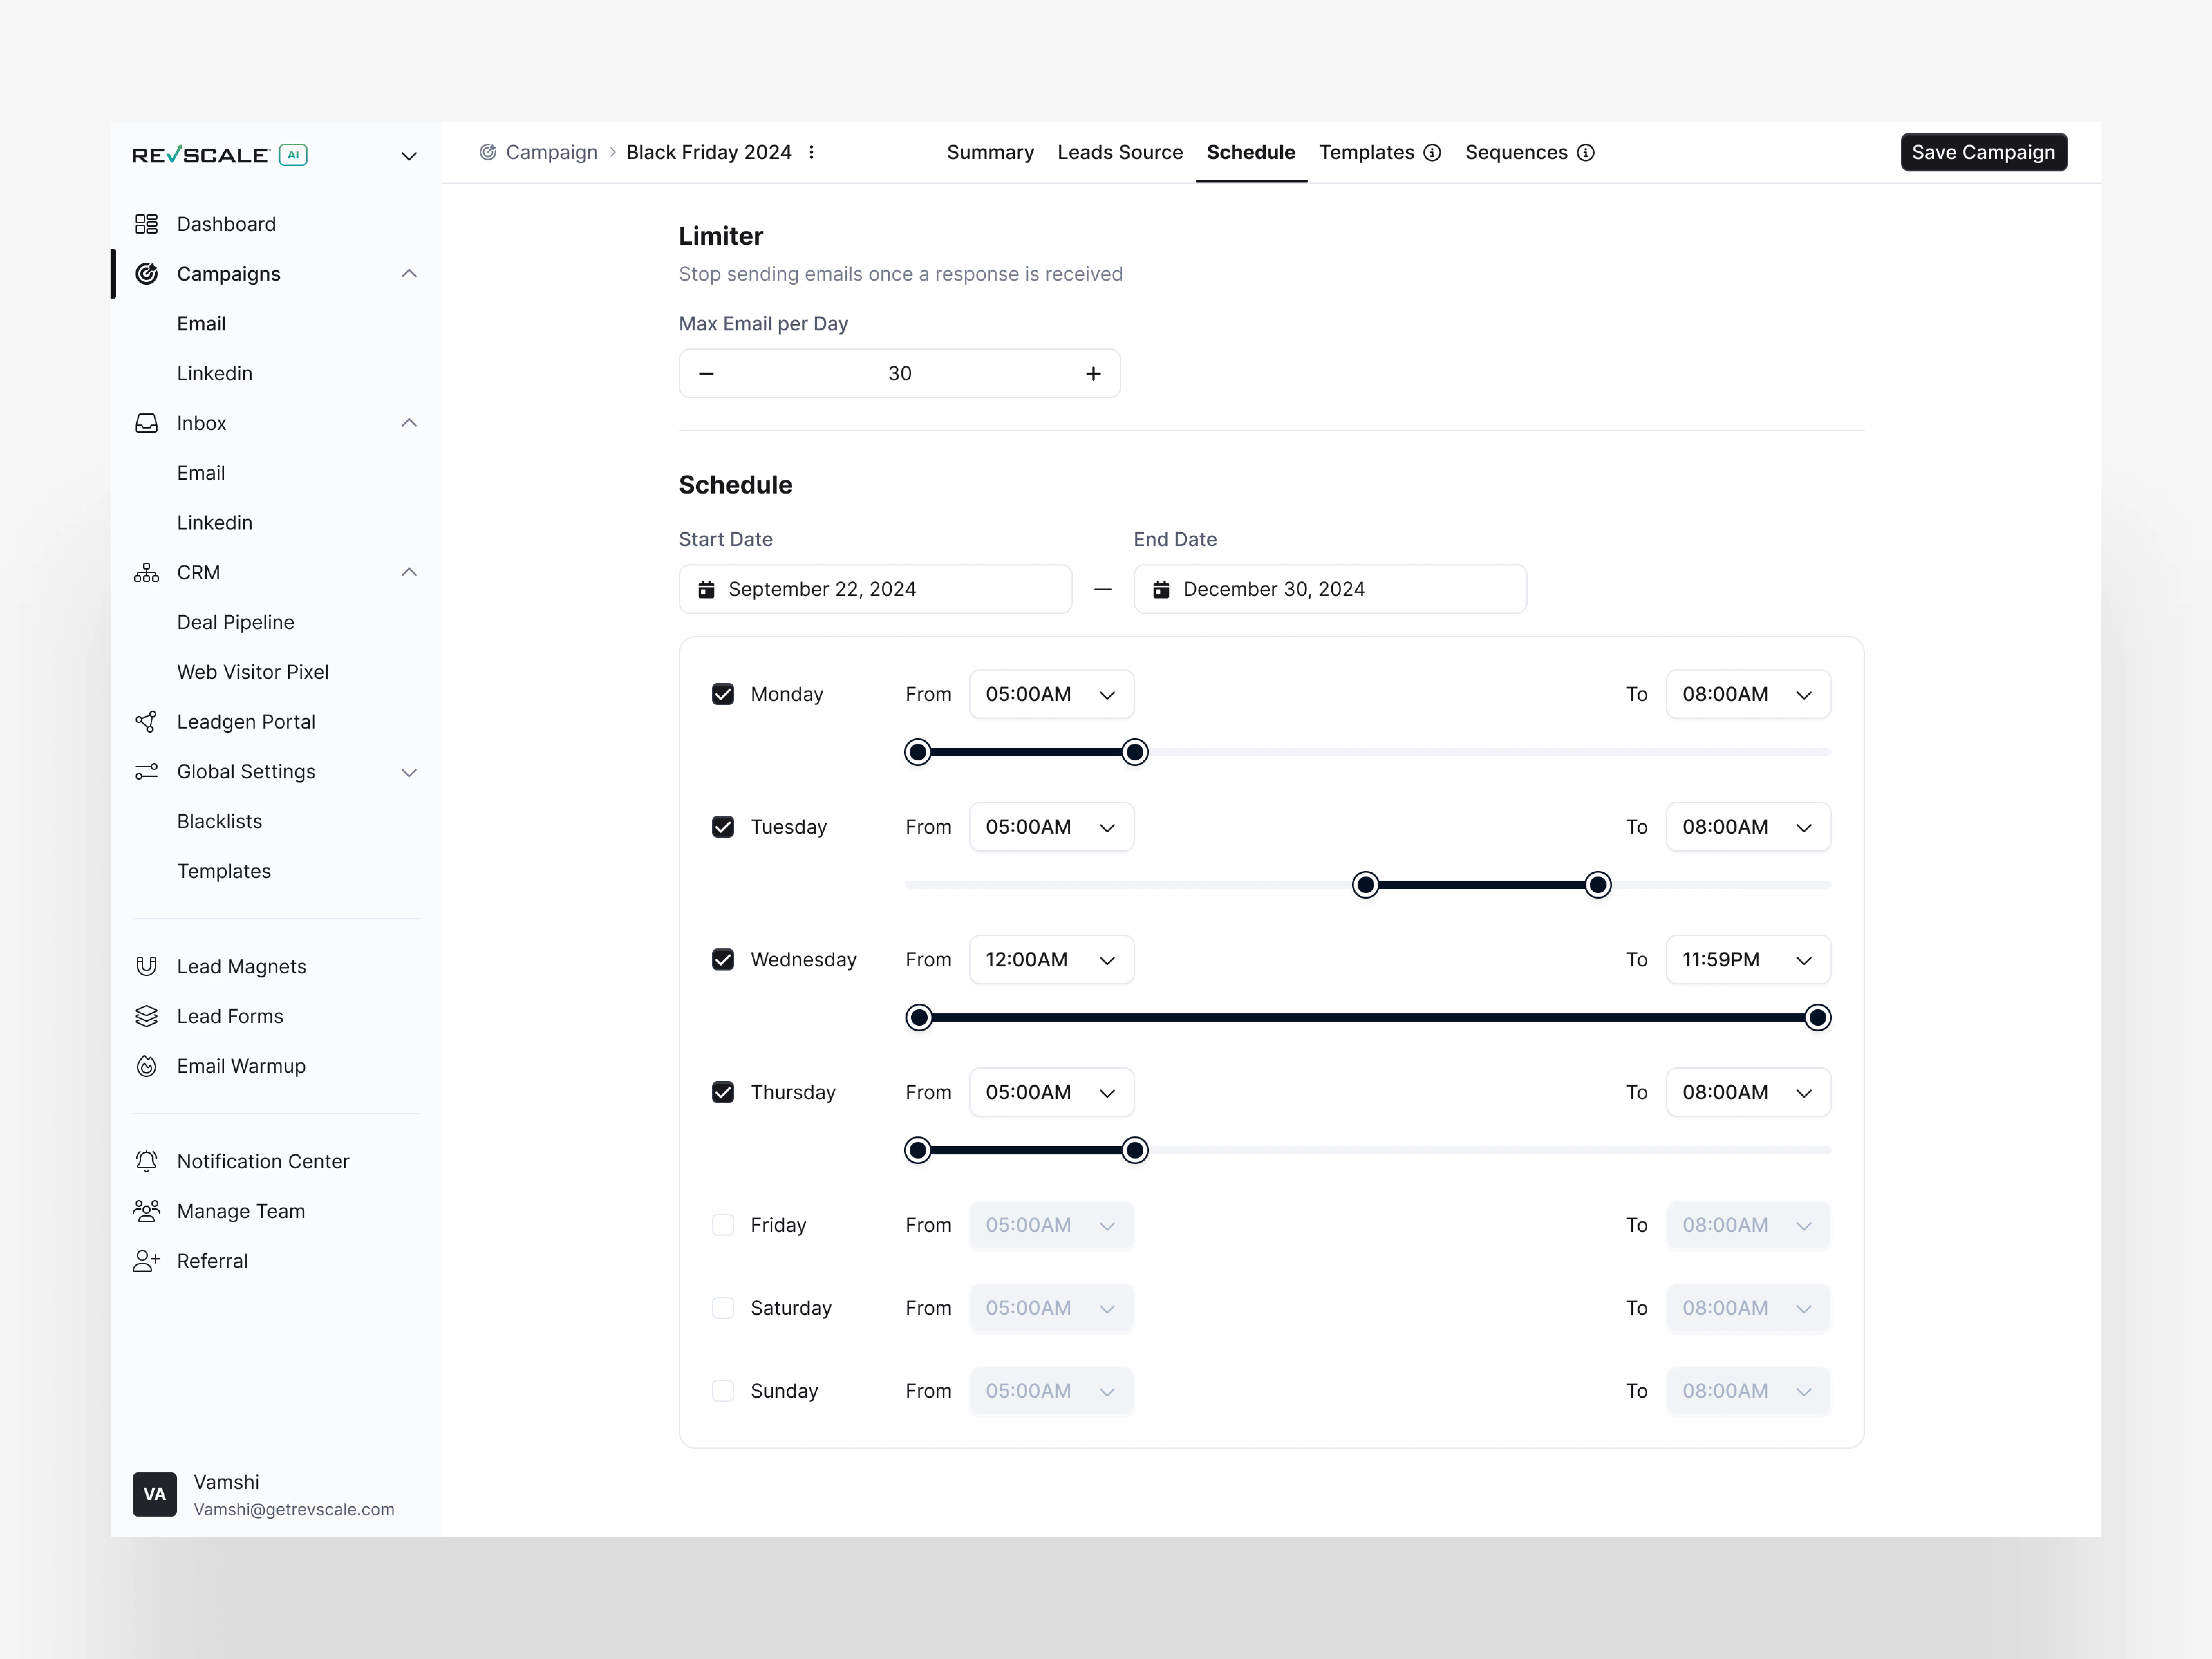Image resolution: width=2212 pixels, height=1659 pixels.
Task: Click the CRM hierarchy icon
Action: pos(147,573)
